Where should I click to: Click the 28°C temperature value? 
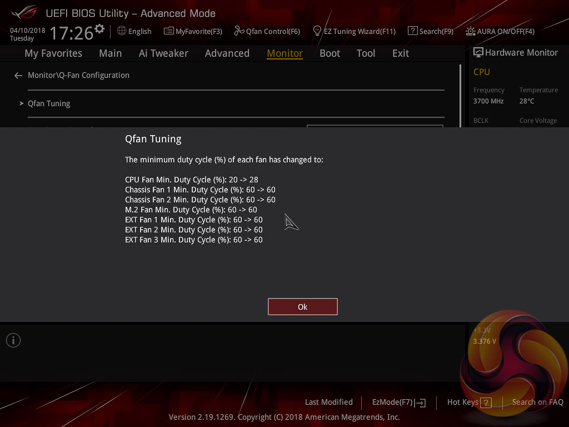click(x=527, y=101)
